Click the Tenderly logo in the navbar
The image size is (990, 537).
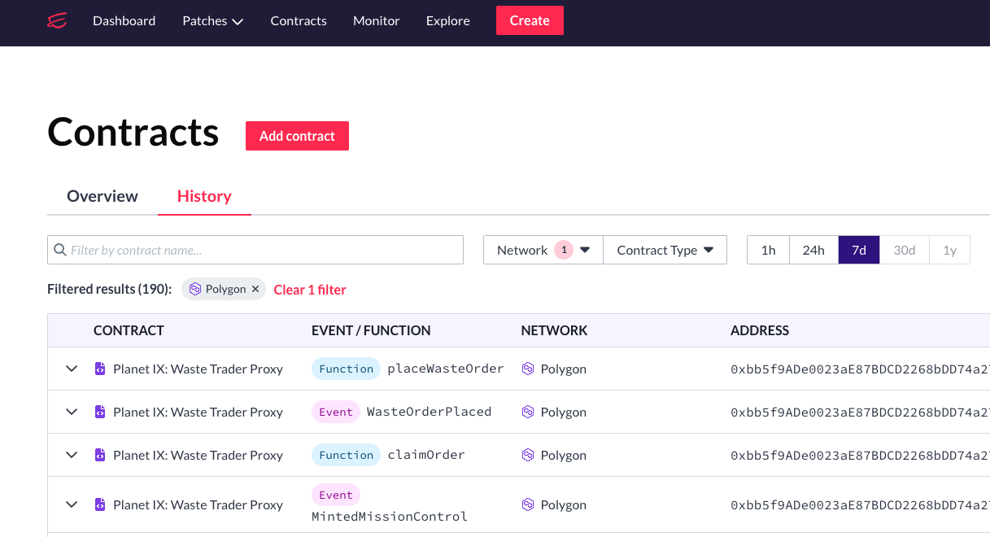coord(55,20)
